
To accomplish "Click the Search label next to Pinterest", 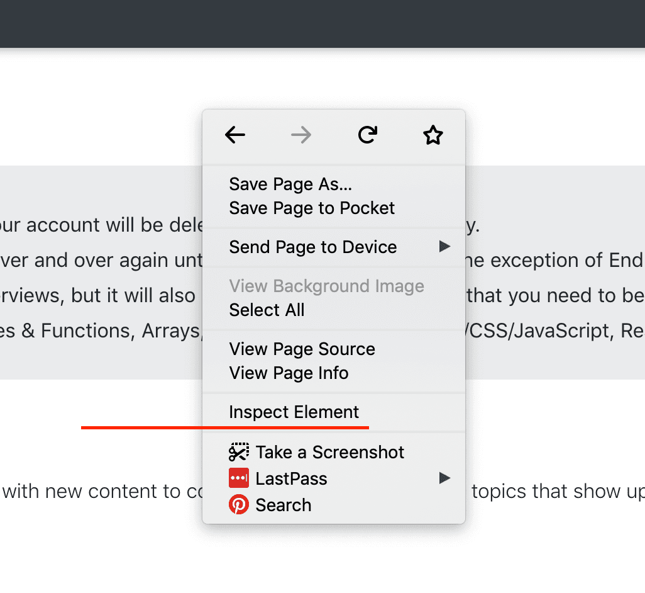I will (283, 505).
